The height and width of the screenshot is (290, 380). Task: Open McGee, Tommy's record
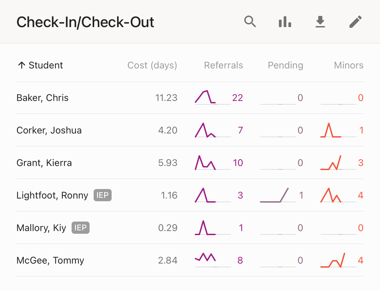tap(50, 261)
